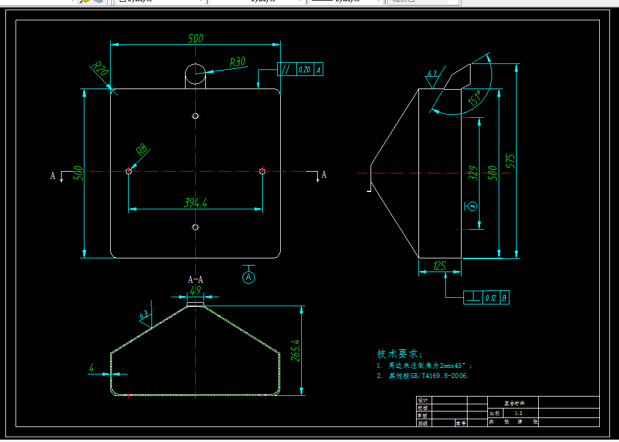This screenshot has width=619, height=442.
Task: Select the right small hole on the horizontal centerline
Action: 262,171
